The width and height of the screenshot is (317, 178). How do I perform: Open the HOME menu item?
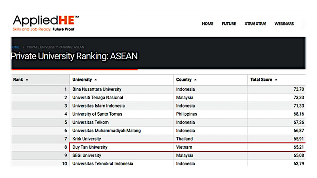(207, 24)
